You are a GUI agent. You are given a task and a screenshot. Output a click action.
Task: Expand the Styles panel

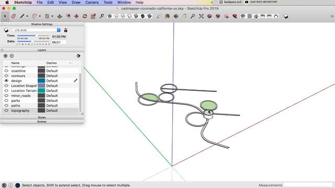click(42, 118)
